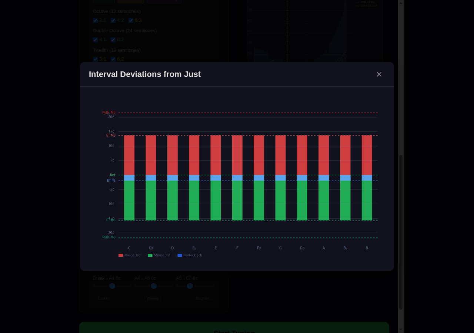Select the Major 3rd bar above note C
The height and width of the screenshot is (333, 474).
(129, 155)
